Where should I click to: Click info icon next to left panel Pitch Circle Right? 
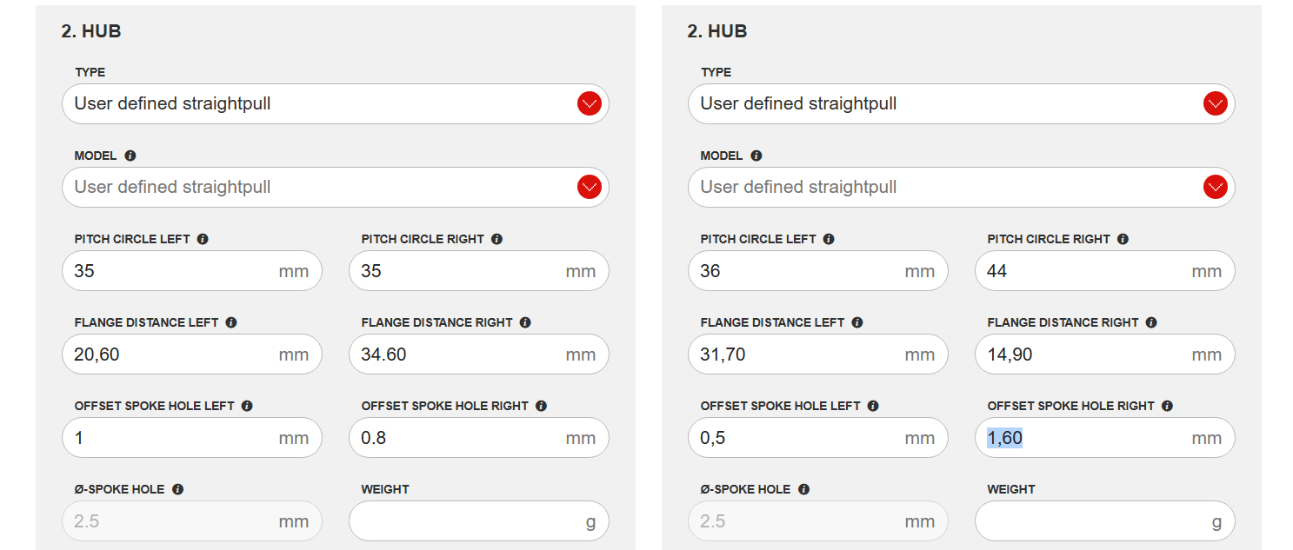coord(497,239)
